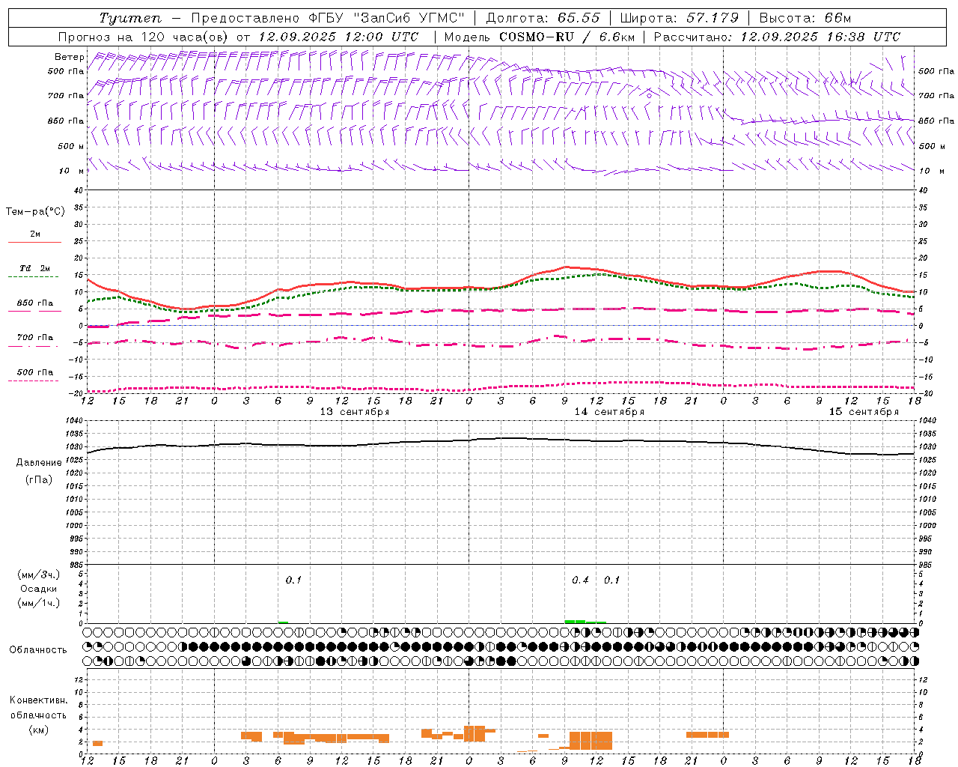Click the "(мм/1ч.)" precipitation unit label
Image resolution: width=958 pixels, height=767 pixels.
pyautogui.click(x=39, y=603)
